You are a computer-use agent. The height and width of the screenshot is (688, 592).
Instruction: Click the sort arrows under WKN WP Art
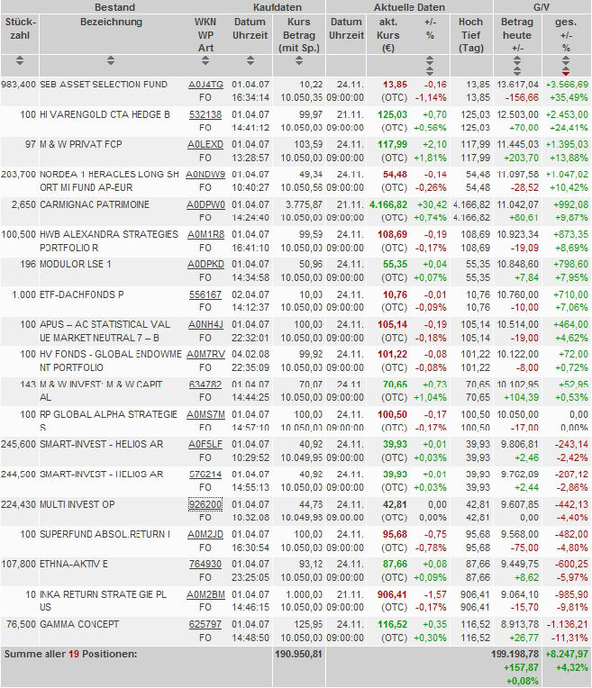coord(205,60)
